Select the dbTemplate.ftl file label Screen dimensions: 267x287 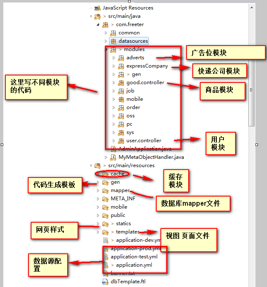(x=128, y=282)
